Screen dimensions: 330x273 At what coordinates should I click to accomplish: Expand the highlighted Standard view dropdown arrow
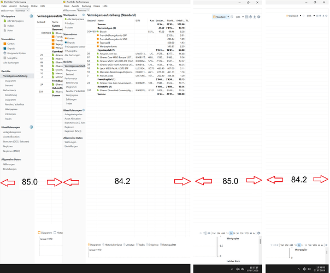point(228,17)
